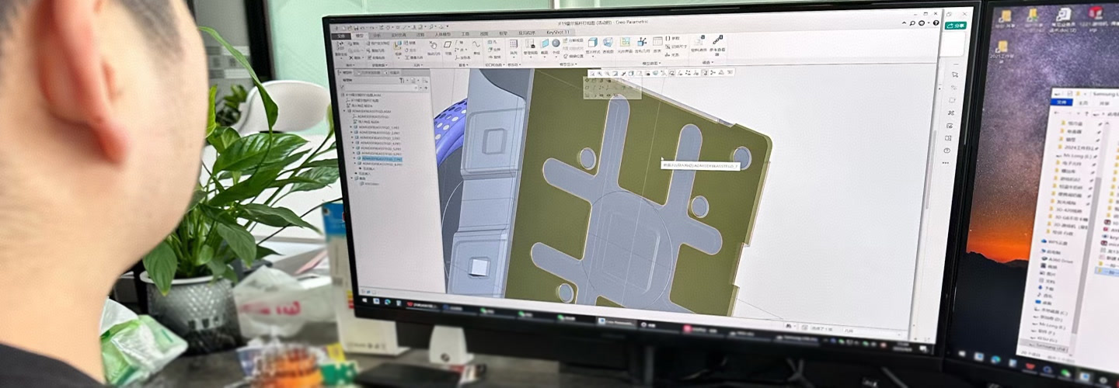Screen dimensions: 1119x388
Task: Open the Display Style cube icon
Action: [593, 43]
